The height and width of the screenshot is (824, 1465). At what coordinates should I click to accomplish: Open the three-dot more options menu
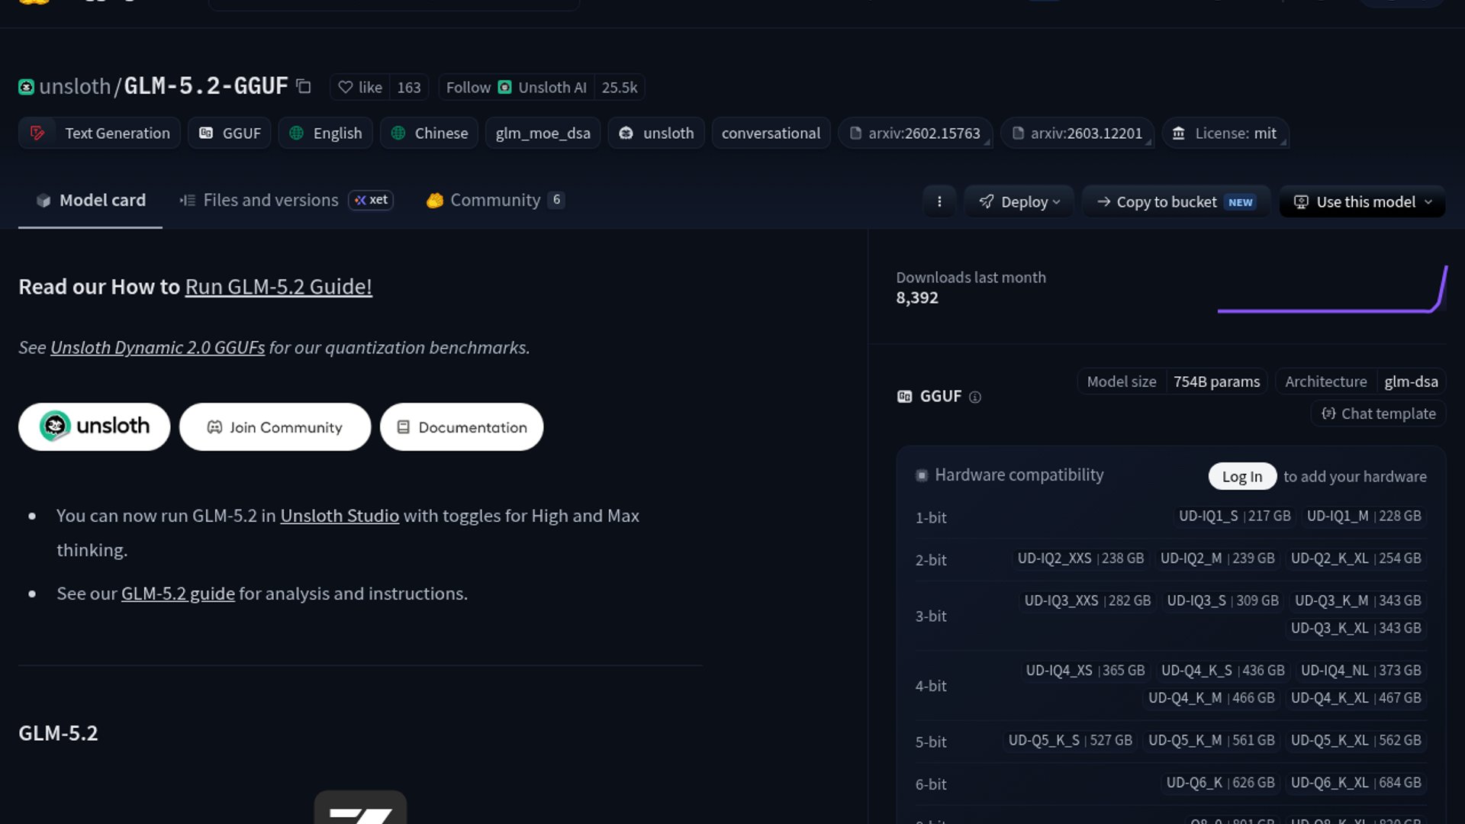pos(939,201)
